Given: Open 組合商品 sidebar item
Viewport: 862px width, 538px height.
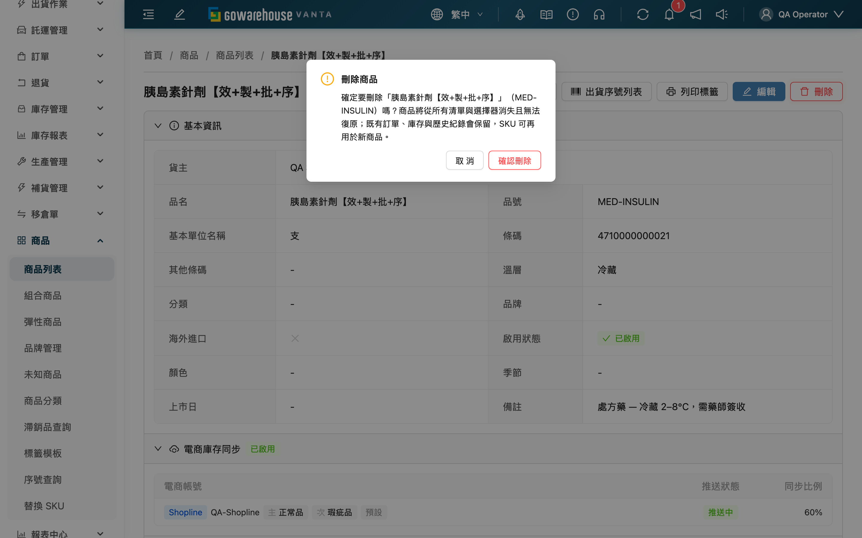Looking at the screenshot, I should pyautogui.click(x=62, y=295).
